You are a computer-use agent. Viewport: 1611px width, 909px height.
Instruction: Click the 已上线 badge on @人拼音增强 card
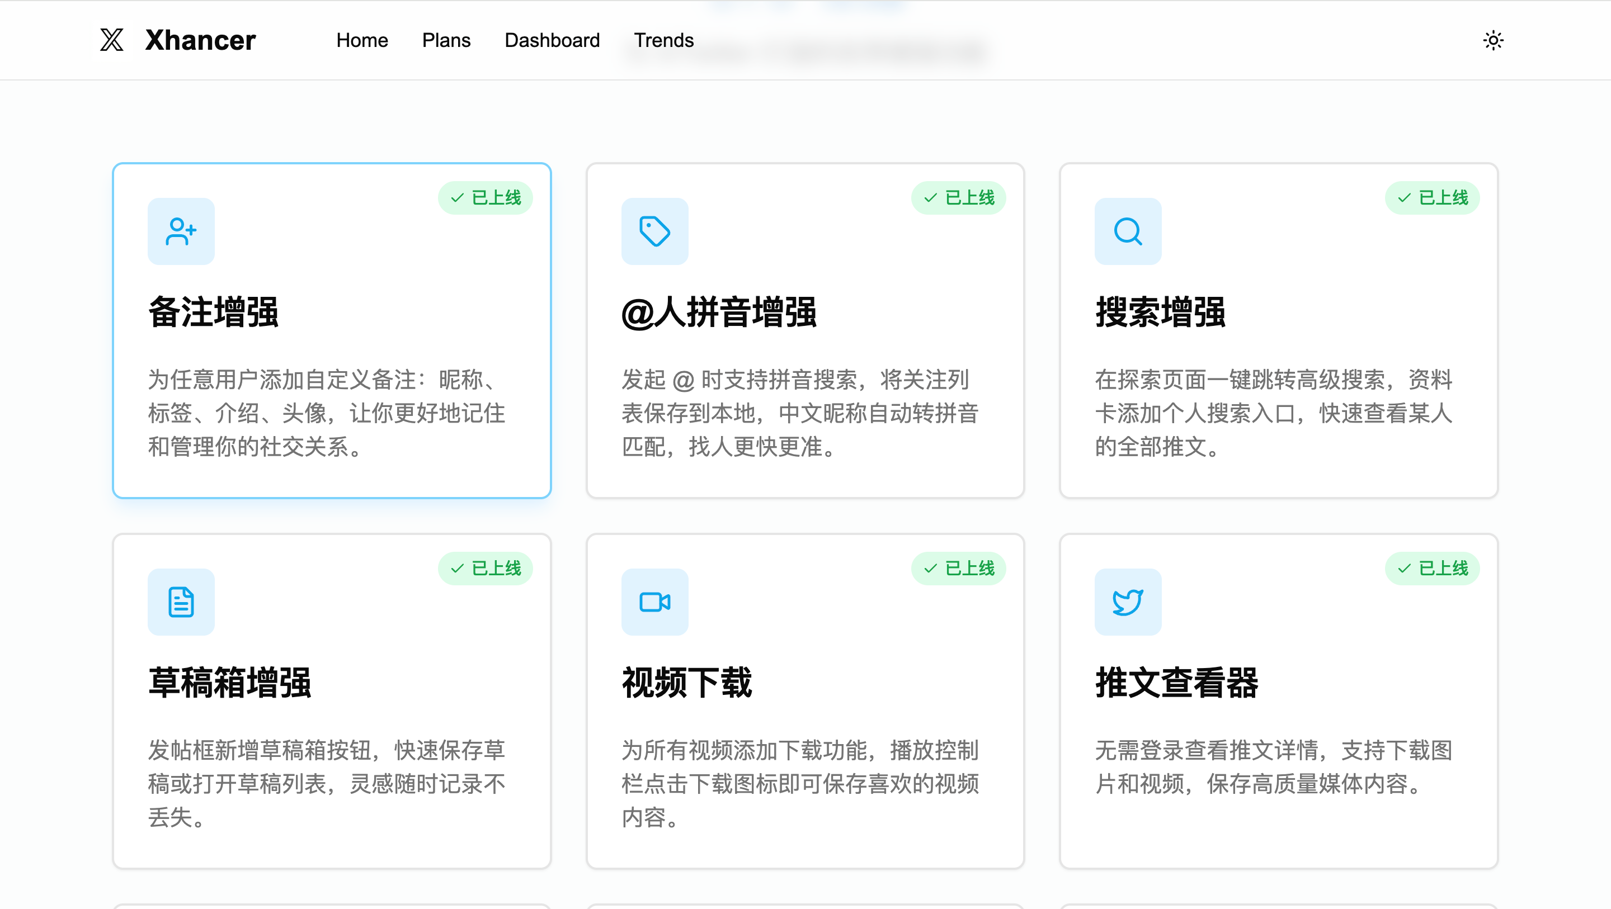click(x=958, y=197)
